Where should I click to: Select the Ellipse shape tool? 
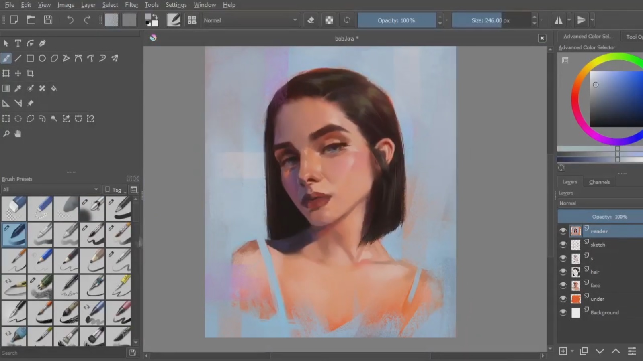(42, 58)
